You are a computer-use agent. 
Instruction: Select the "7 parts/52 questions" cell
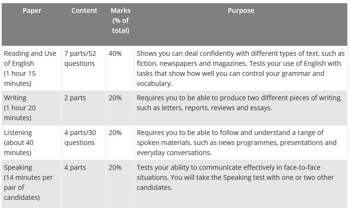click(x=80, y=58)
